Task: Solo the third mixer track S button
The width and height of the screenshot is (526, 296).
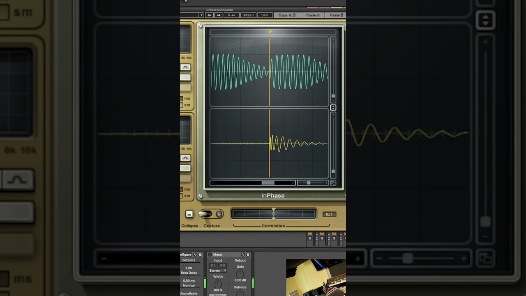Action: click(334, 238)
